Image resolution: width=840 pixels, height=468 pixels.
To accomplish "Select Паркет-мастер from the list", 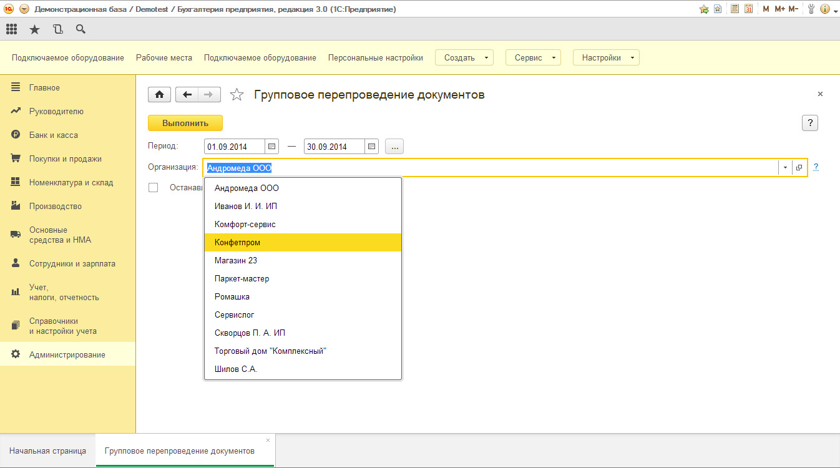I will click(x=303, y=278).
